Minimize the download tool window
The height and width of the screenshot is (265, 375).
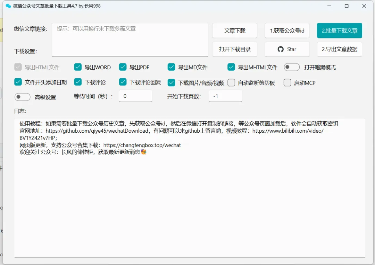click(329, 6)
